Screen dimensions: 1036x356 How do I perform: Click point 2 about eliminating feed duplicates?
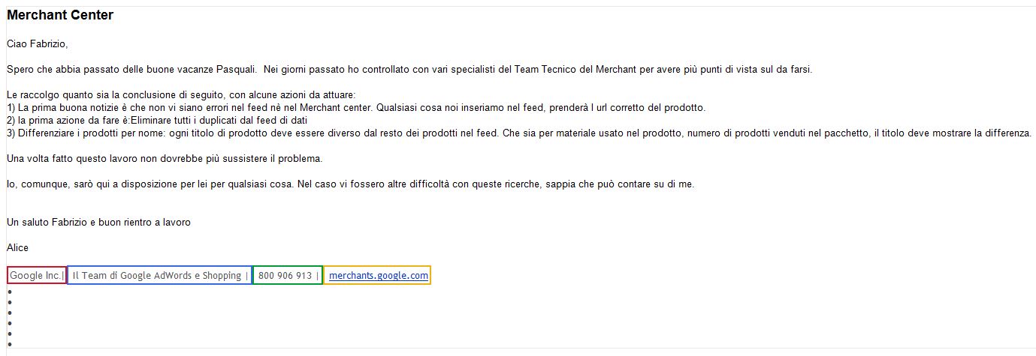(x=158, y=120)
